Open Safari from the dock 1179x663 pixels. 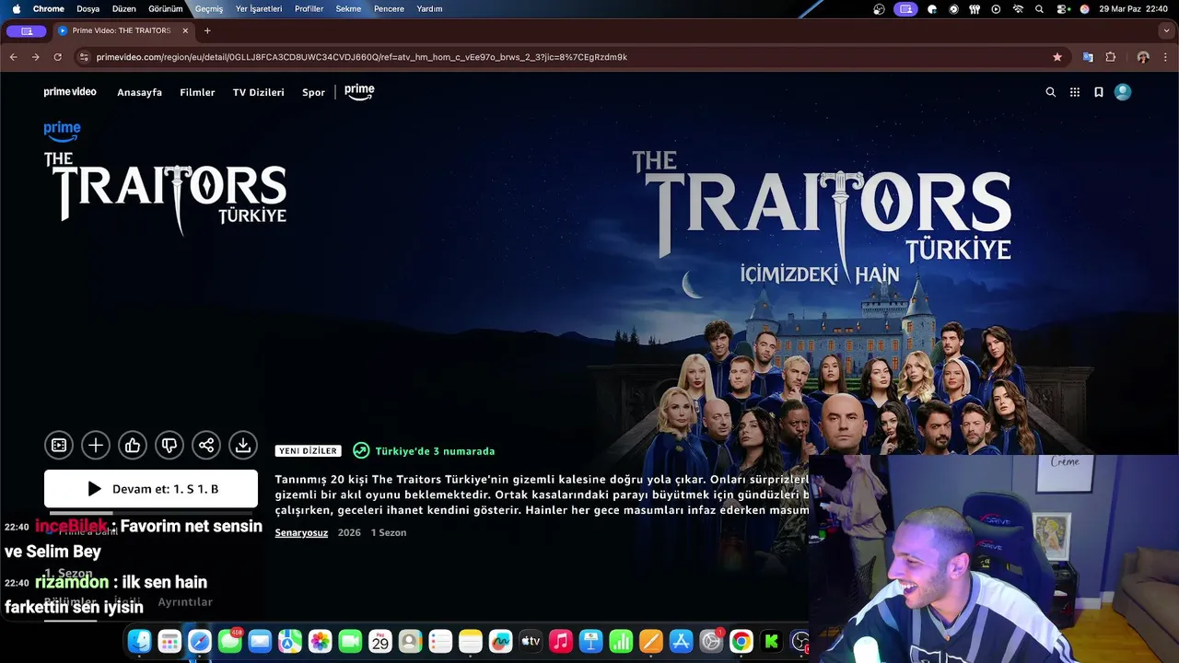click(200, 641)
